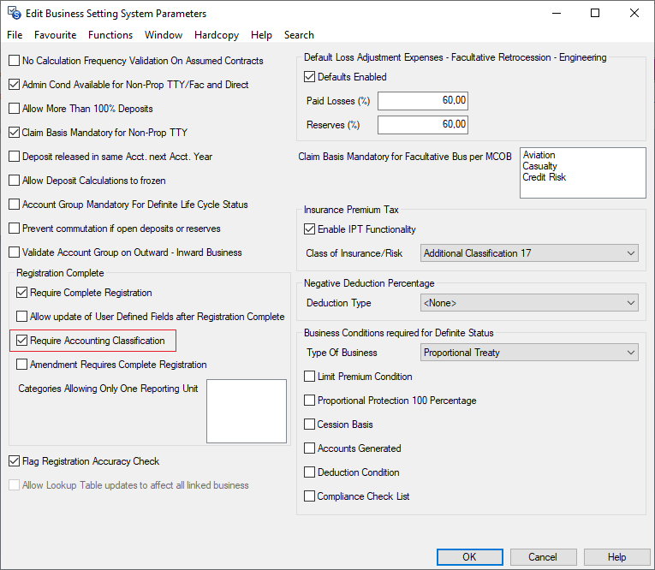Screen dimensions: 655x570
Task: Expand the Type Of Business dropdown
Action: pos(530,353)
